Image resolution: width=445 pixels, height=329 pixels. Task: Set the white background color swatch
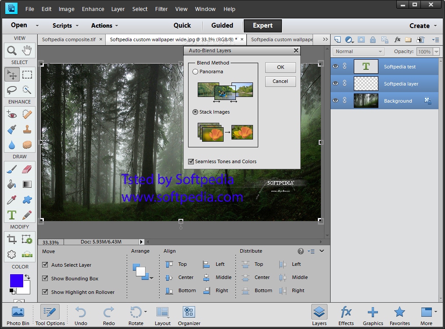point(27,290)
